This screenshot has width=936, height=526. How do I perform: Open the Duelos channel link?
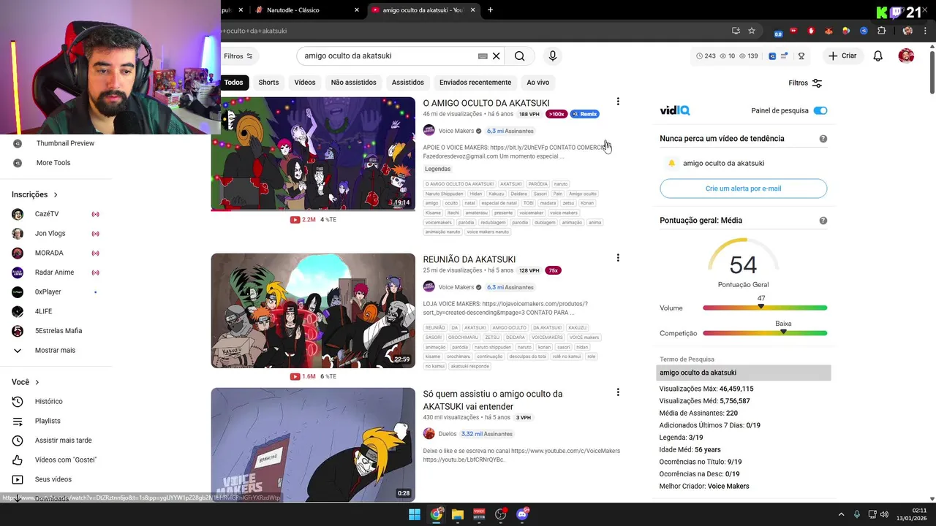point(447,434)
